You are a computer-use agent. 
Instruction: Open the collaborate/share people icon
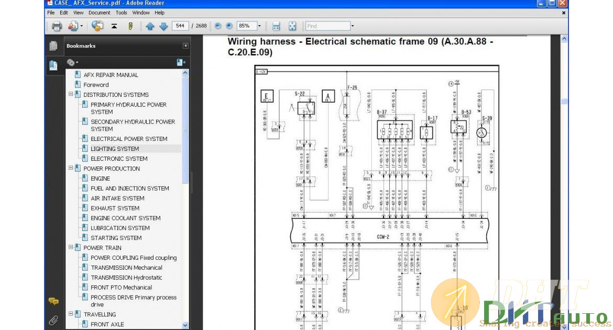[x=73, y=26]
